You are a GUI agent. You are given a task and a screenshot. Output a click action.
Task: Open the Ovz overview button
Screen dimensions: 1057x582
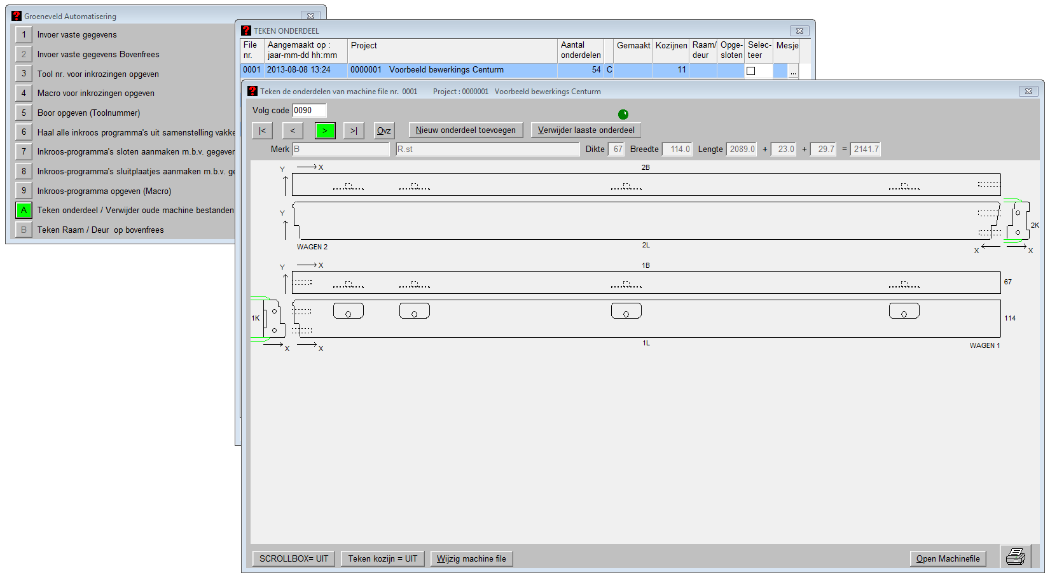(x=384, y=130)
